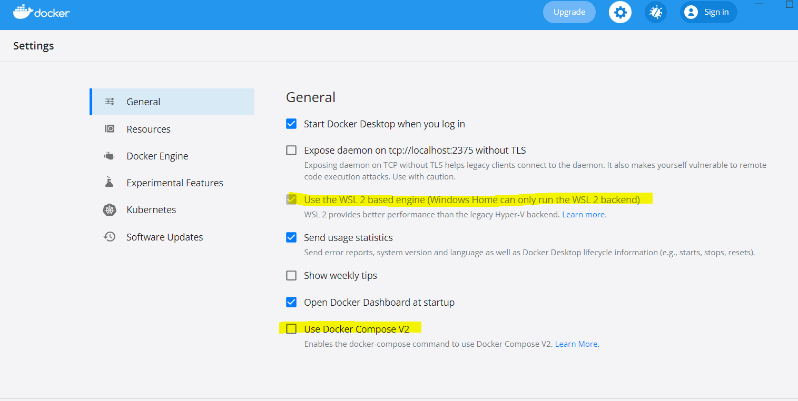Image resolution: width=798 pixels, height=401 pixels.
Task: Click the 'Start Docker Desktop when you log in' label
Action: tap(385, 124)
